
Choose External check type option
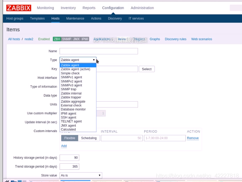point(78,105)
